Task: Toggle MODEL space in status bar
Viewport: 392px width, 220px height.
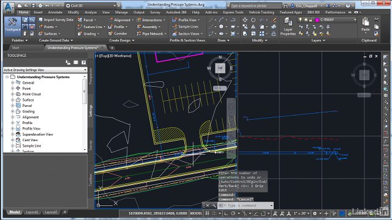Action: (196, 213)
